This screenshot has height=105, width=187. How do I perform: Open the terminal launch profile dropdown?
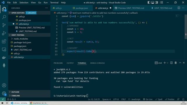tap(167, 63)
